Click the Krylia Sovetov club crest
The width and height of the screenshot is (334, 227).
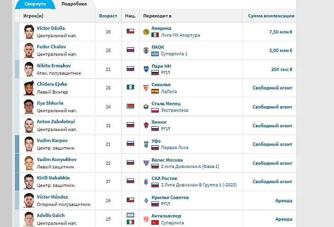pyautogui.click(x=146, y=200)
